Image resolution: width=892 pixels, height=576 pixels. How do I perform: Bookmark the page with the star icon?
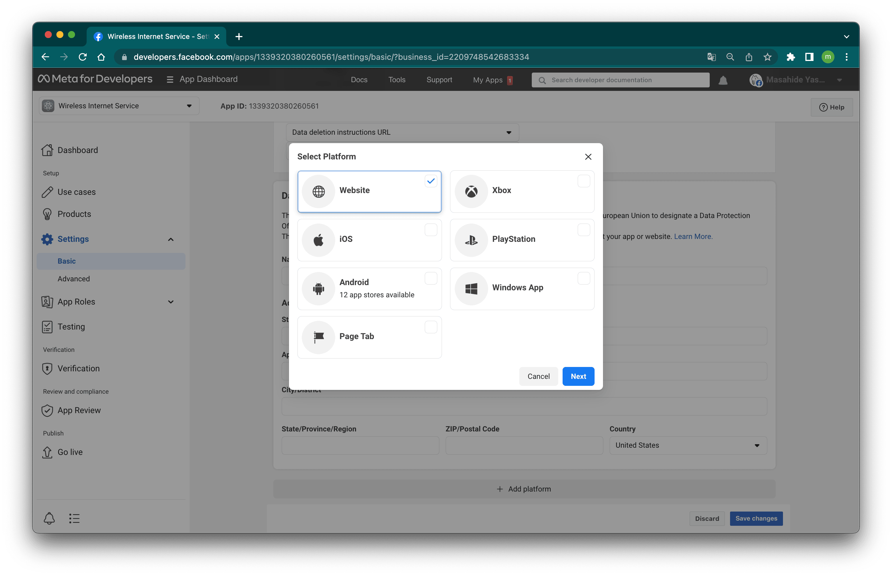(x=767, y=57)
